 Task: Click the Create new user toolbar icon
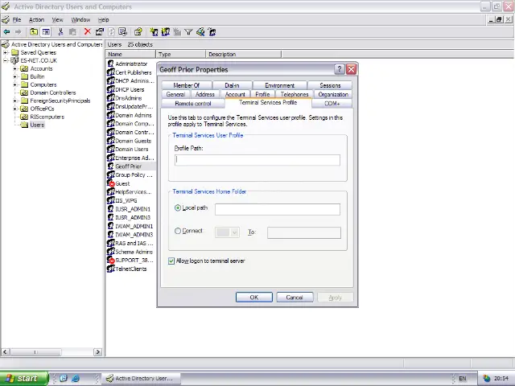click(x=154, y=32)
